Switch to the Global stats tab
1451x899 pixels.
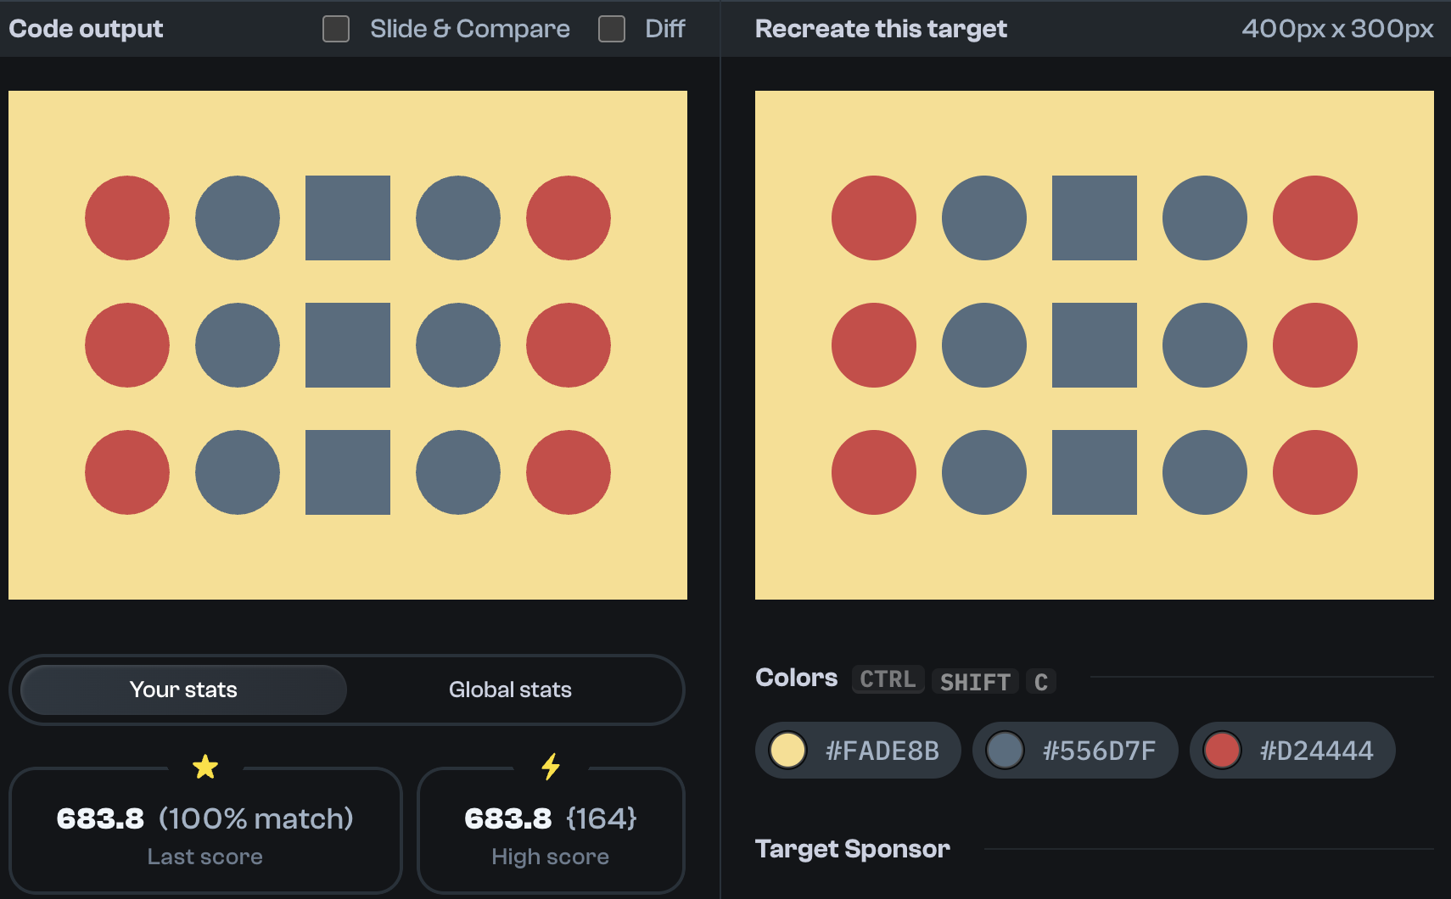point(509,690)
